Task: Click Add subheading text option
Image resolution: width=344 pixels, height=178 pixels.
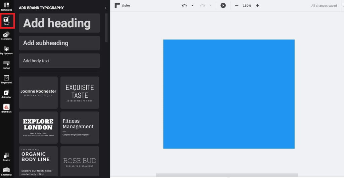Action: (x=59, y=43)
